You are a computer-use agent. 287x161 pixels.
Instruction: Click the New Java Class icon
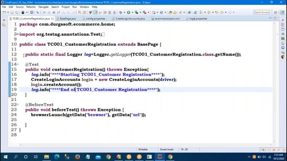pyautogui.click(x=161, y=13)
